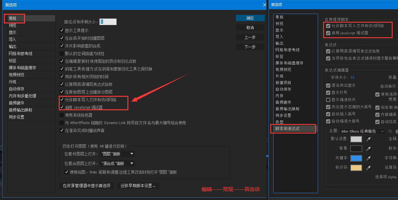The height and width of the screenshot is (200, 398).
Task: Select 脚本和表达式 category
Action: pos(294,129)
